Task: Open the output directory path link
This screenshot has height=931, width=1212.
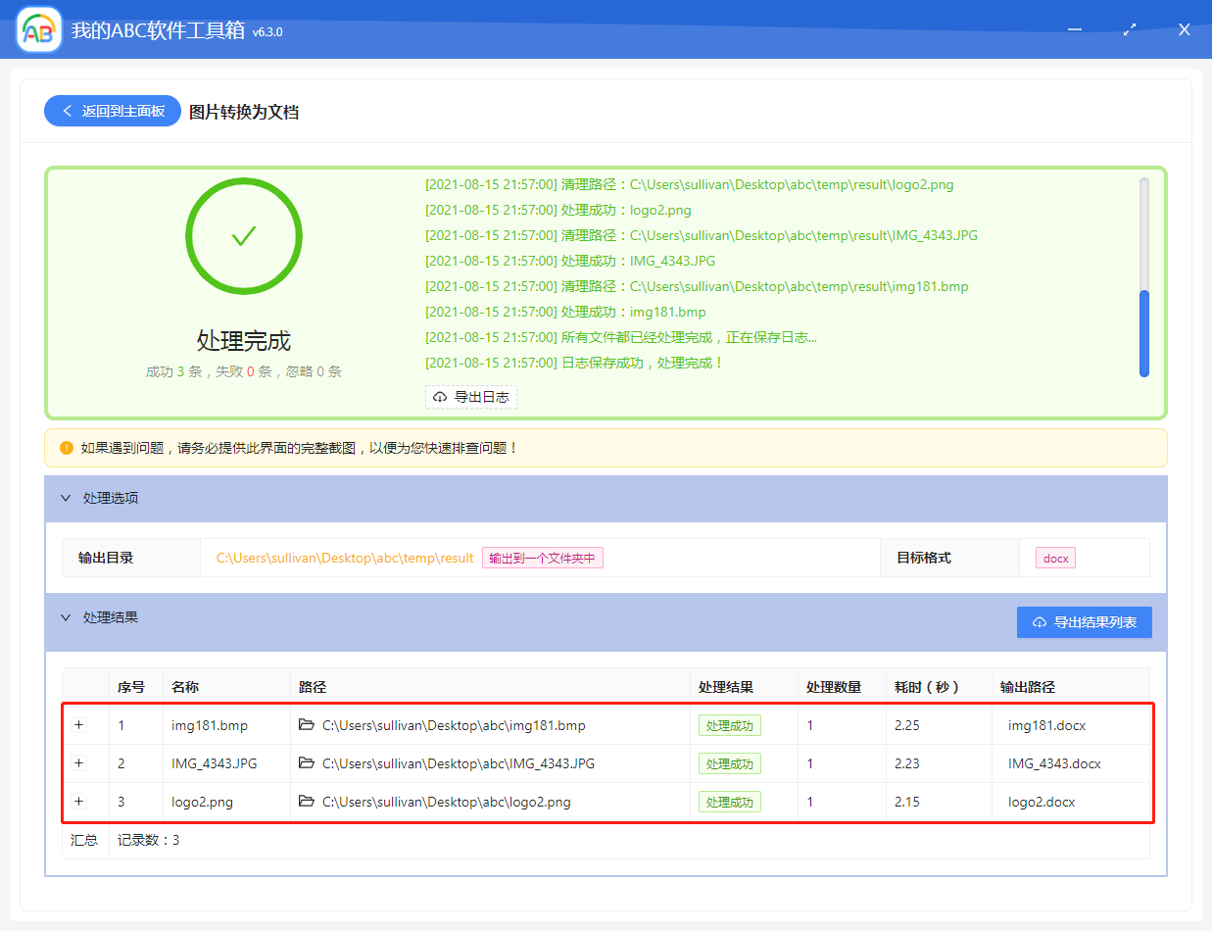Action: click(x=345, y=558)
